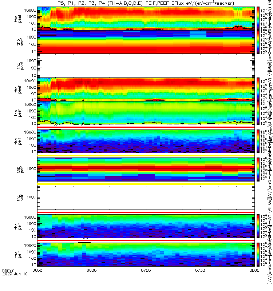Click the tha peef color bar
Viewport: 273px width, 291px height.
[258, 19]
